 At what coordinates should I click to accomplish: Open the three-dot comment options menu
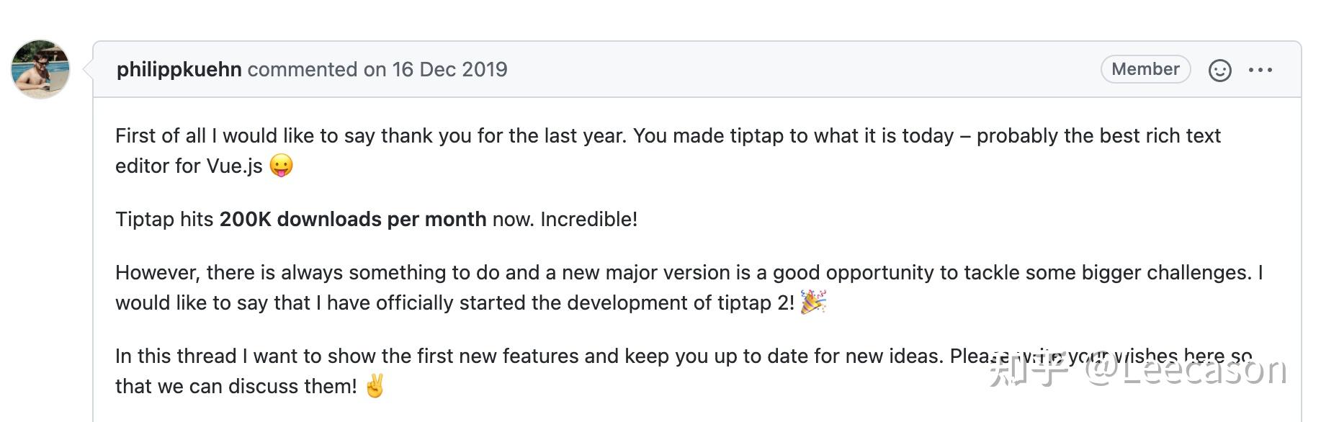point(1260,70)
